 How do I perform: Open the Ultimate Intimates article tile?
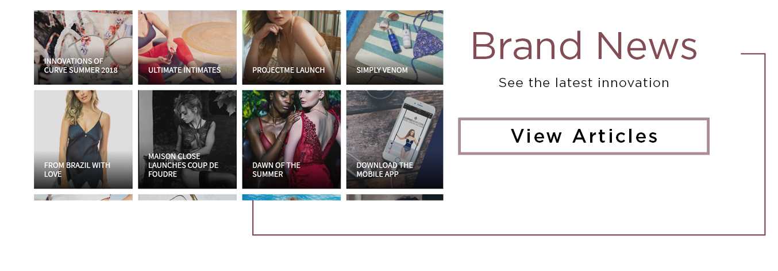coord(187,48)
